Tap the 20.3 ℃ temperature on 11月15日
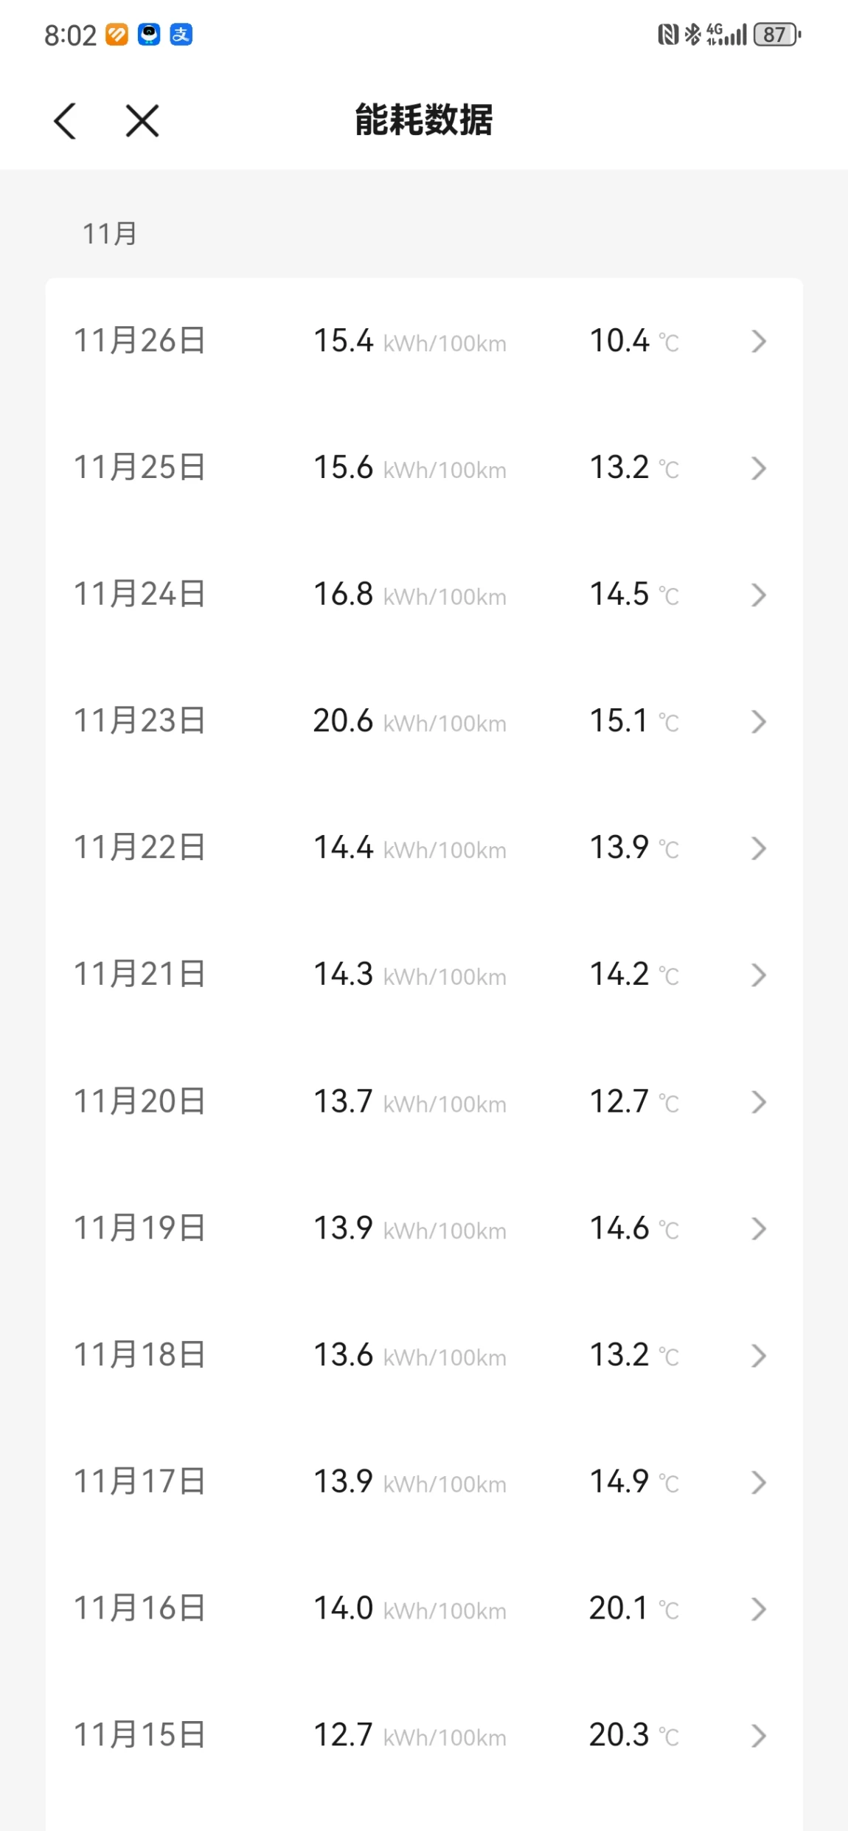This screenshot has width=848, height=1831. coord(633,1735)
